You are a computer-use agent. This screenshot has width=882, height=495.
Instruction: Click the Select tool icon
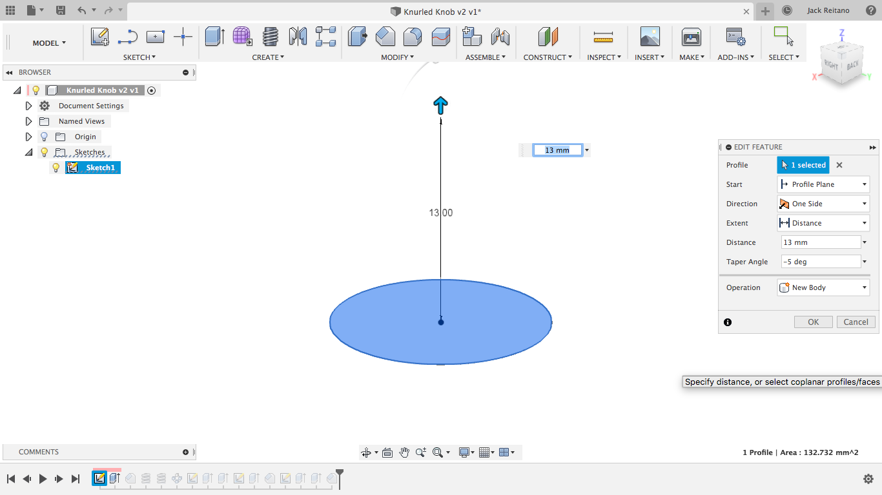[x=783, y=37]
